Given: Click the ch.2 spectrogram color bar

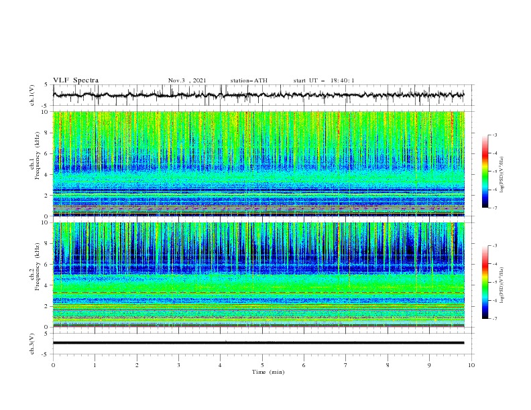Looking at the screenshot, I should (485, 282).
